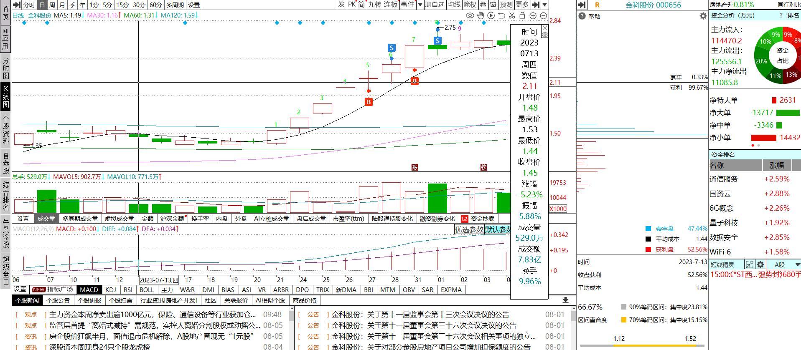801x350 pixels.
Task: Open the 首页 sidebar item
Action: pos(6,12)
